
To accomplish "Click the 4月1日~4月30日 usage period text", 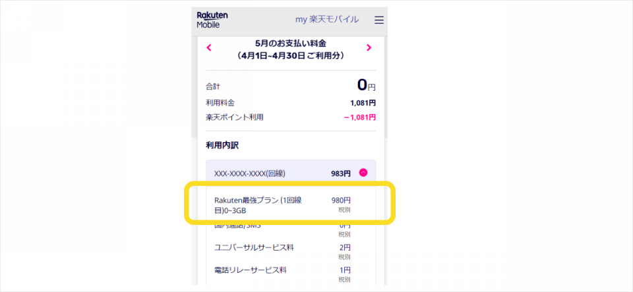I will (290, 56).
